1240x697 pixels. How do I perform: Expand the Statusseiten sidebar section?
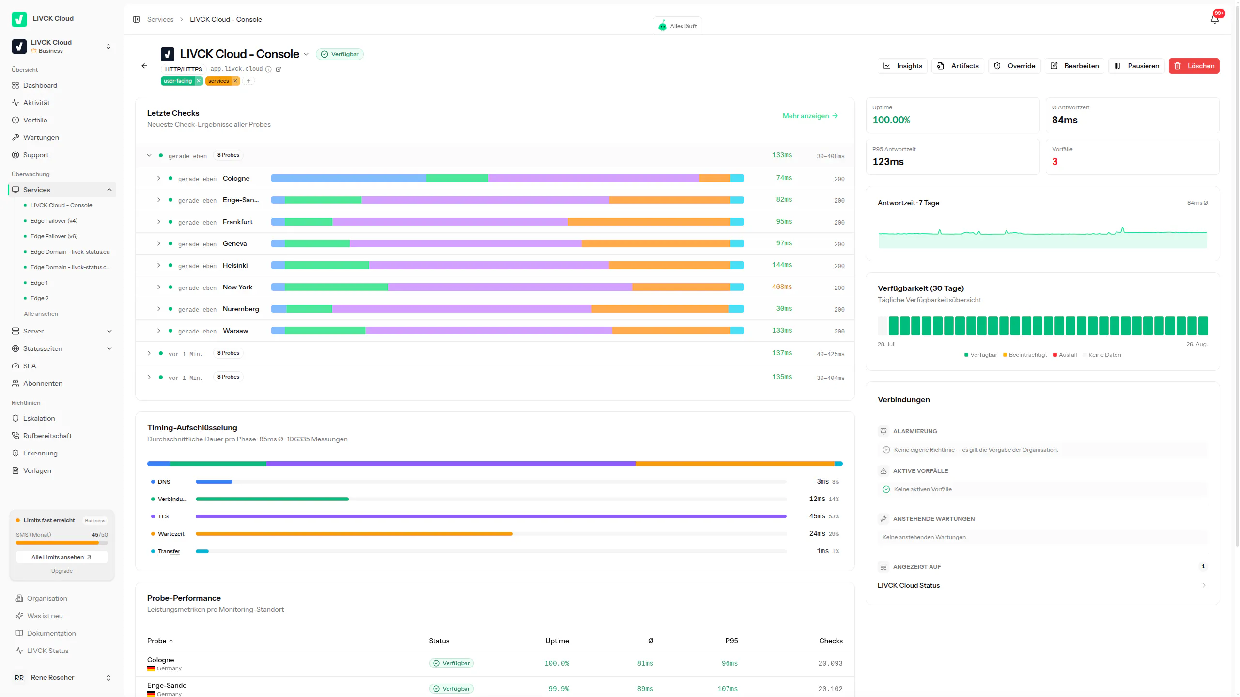click(x=109, y=348)
